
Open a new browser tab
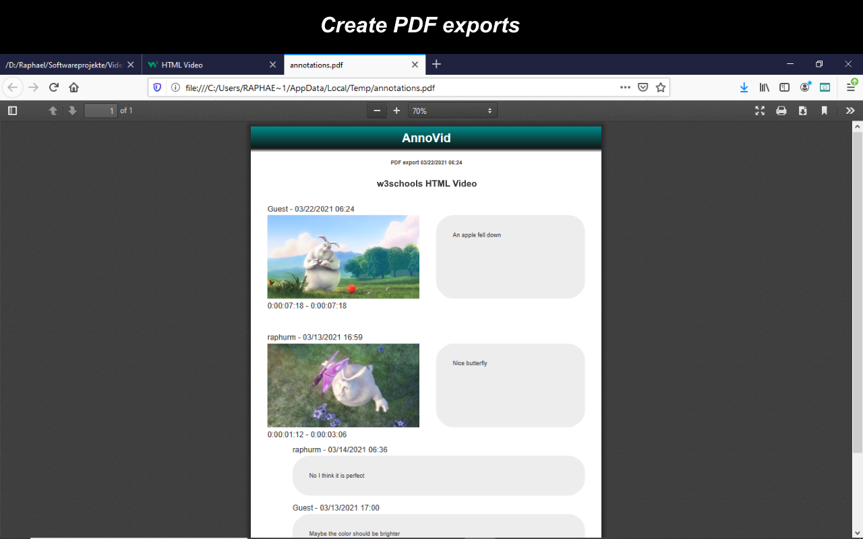(436, 64)
